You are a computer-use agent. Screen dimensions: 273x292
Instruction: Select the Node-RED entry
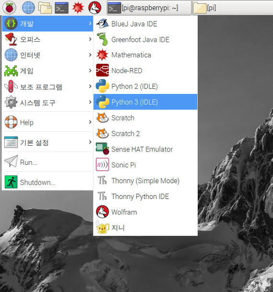pos(145,70)
